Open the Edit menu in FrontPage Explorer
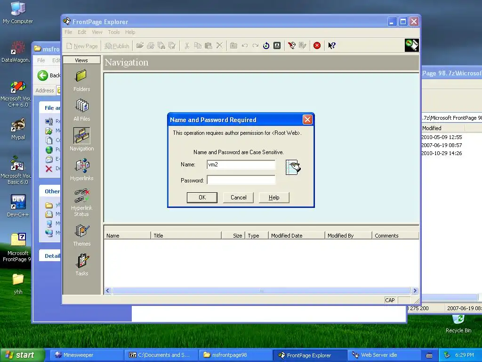This screenshot has width=482, height=362. tap(82, 32)
